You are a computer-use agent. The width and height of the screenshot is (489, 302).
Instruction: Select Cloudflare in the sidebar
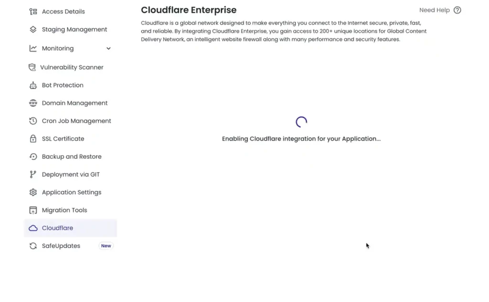point(57,228)
